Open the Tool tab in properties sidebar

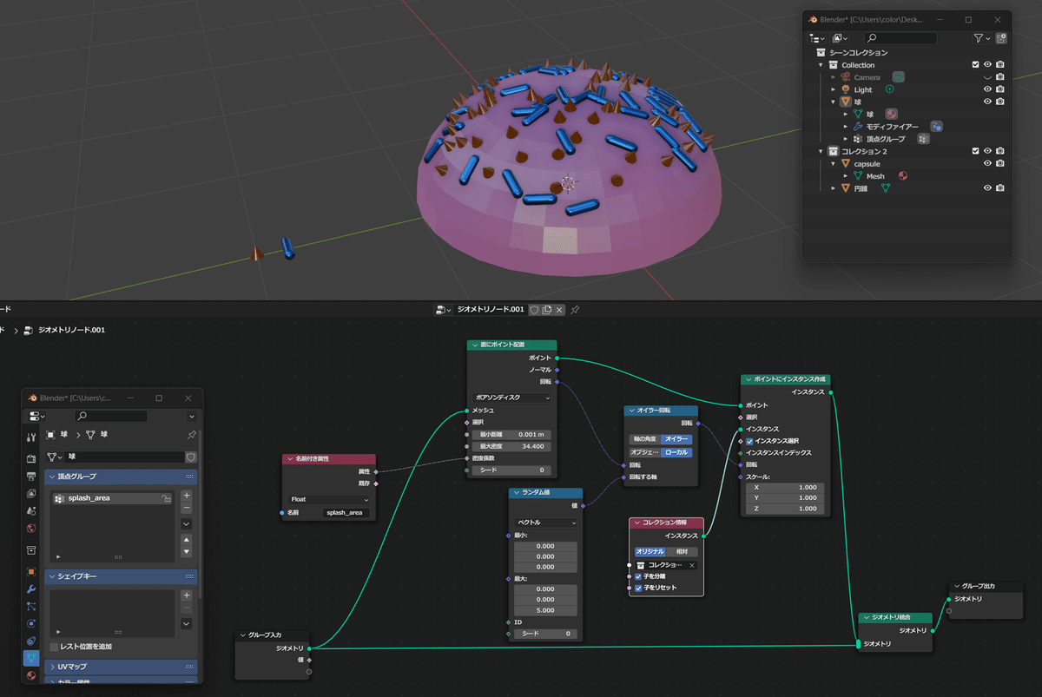(x=31, y=436)
